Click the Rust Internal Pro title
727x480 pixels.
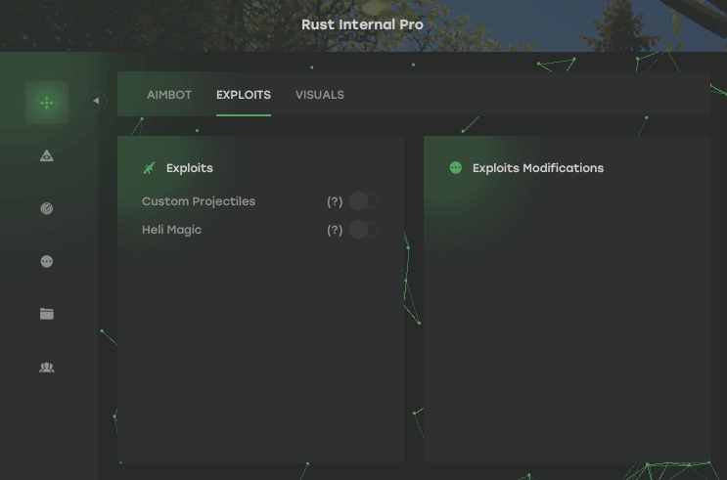[363, 24]
